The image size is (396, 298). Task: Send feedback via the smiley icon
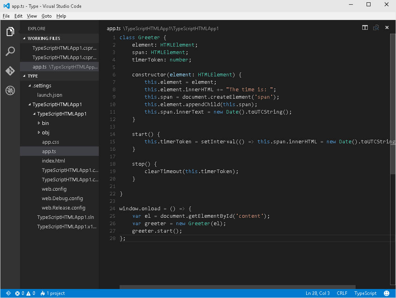[x=387, y=293]
